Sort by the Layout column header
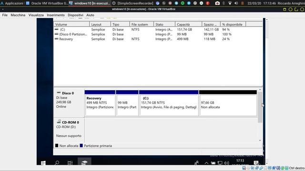The image size is (305, 171). [100, 24]
